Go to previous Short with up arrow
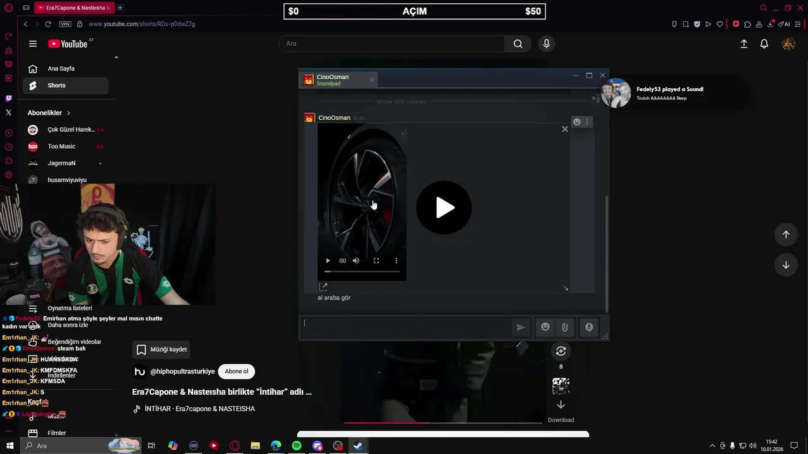Screen dimensions: 808x454 786,235
